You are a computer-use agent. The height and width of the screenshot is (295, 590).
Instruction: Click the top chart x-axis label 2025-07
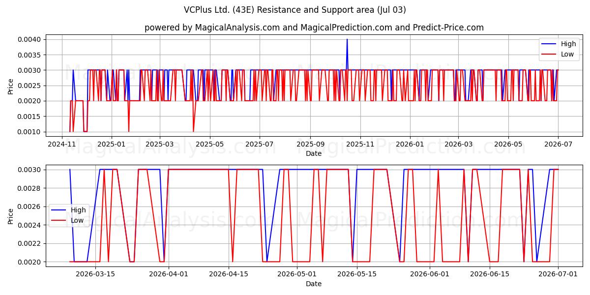pos(260,144)
